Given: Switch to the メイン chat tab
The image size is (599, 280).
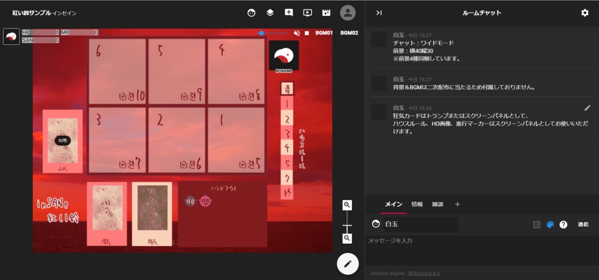Looking at the screenshot, I should tap(393, 204).
